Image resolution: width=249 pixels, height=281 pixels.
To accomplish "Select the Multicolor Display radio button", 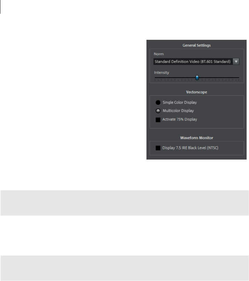I will pos(158,111).
